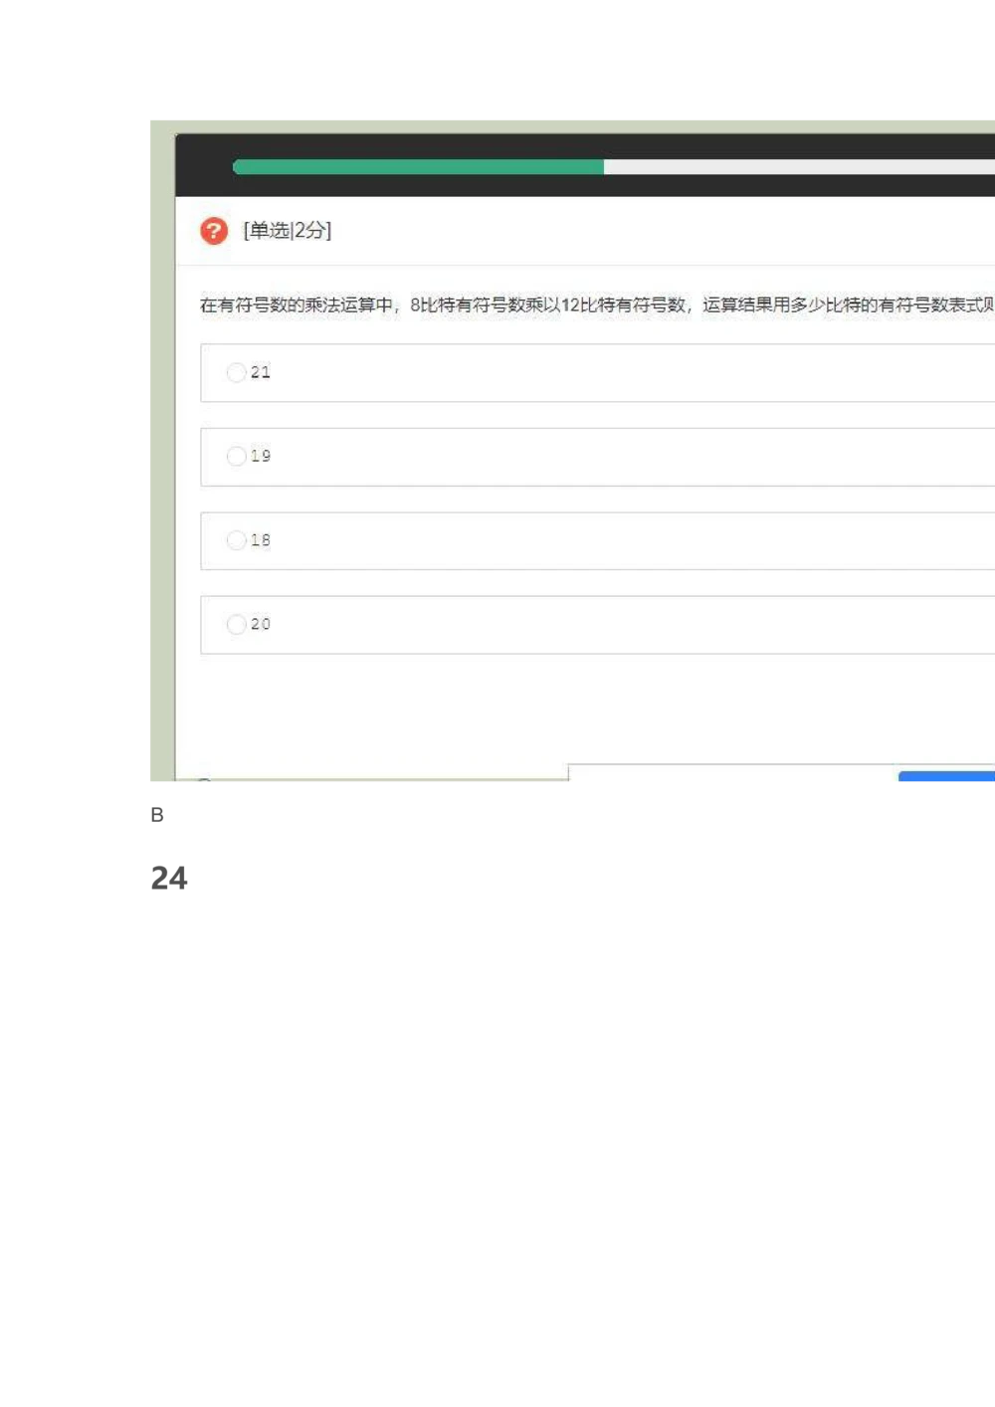995x1407 pixels.
Task: Click the red question mark icon
Action: (214, 231)
